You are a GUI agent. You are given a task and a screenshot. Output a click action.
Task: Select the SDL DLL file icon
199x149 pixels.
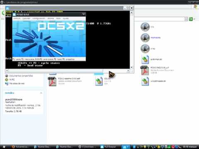(x=99, y=81)
